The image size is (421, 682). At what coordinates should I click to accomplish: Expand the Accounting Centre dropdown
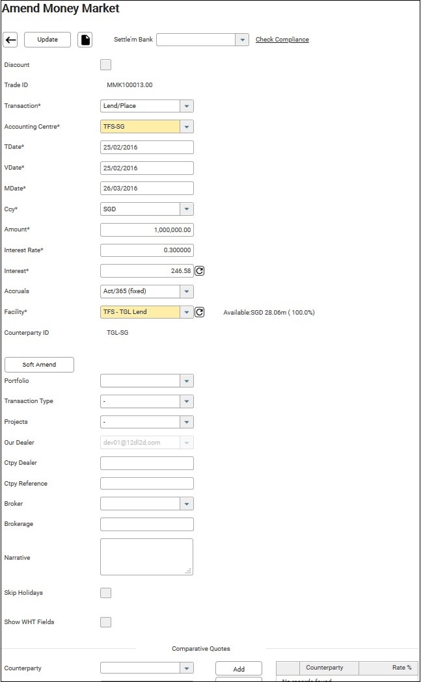pyautogui.click(x=187, y=127)
